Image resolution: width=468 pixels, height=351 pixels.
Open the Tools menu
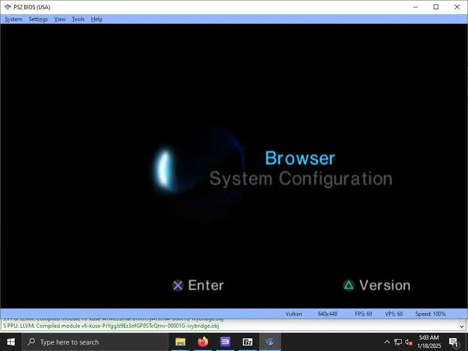tap(78, 19)
